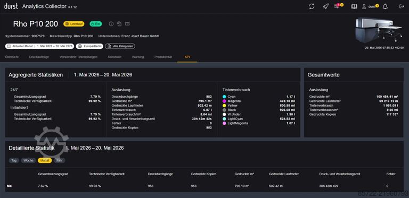This screenshot has width=409, height=198.
Task: Click the Fehler column header
Action: point(391,174)
